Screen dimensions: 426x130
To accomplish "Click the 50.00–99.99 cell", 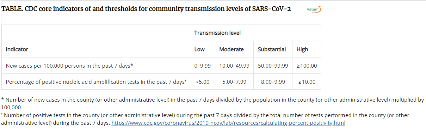I will (x=273, y=66).
